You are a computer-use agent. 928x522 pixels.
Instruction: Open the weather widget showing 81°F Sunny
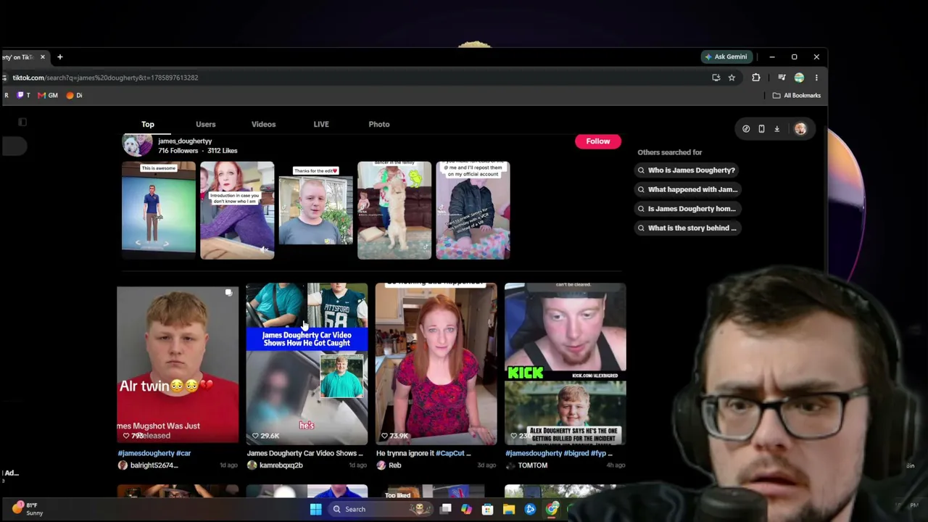(x=26, y=509)
